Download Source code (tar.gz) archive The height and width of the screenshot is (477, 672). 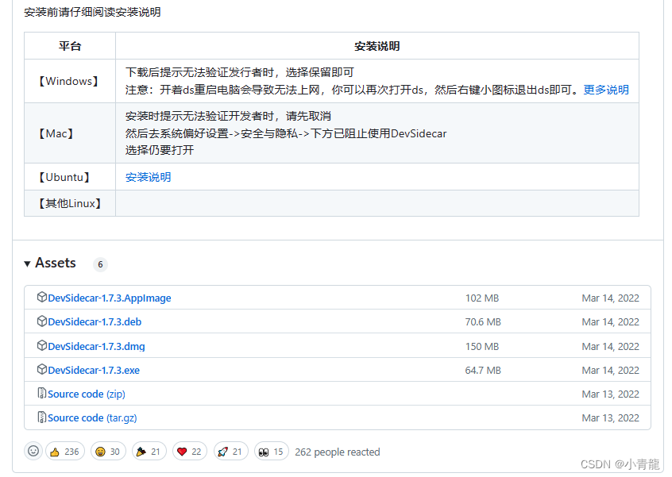point(92,417)
